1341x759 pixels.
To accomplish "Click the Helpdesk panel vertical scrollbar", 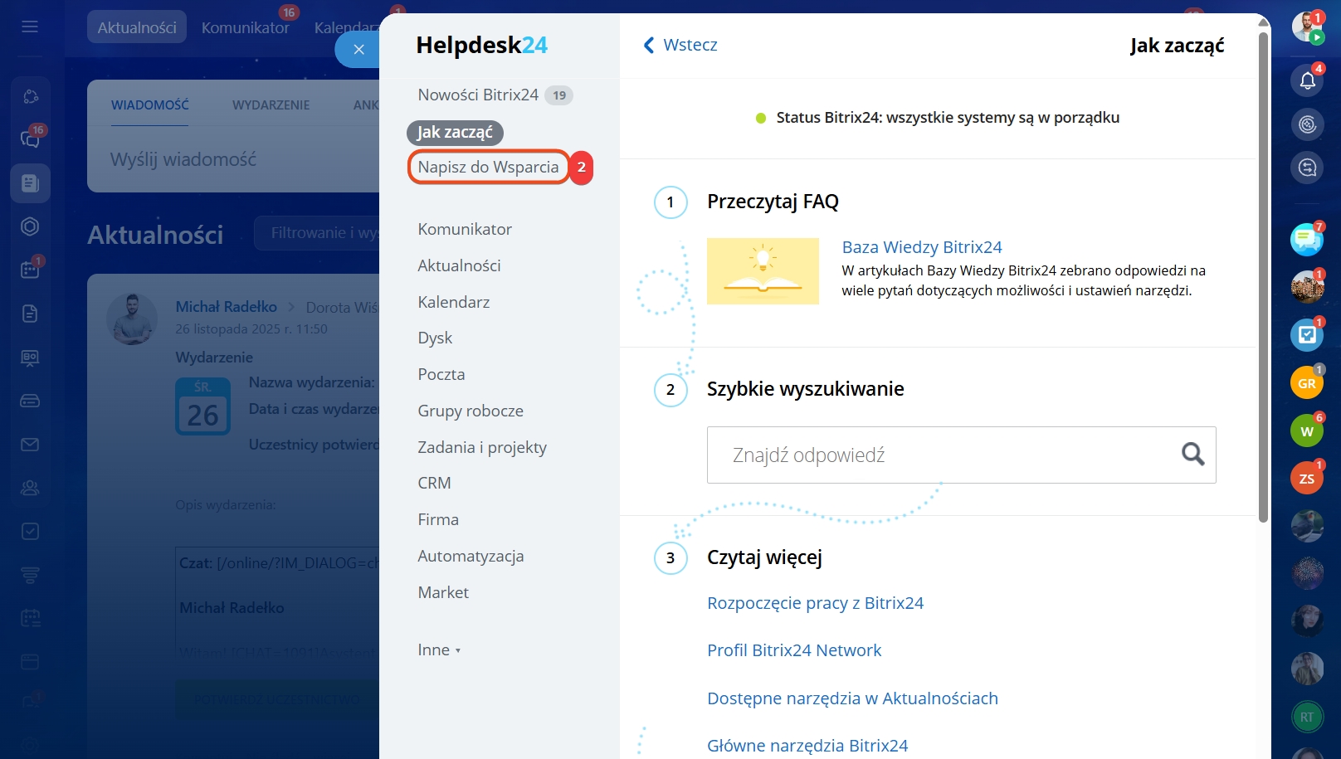I will pos(1263,274).
